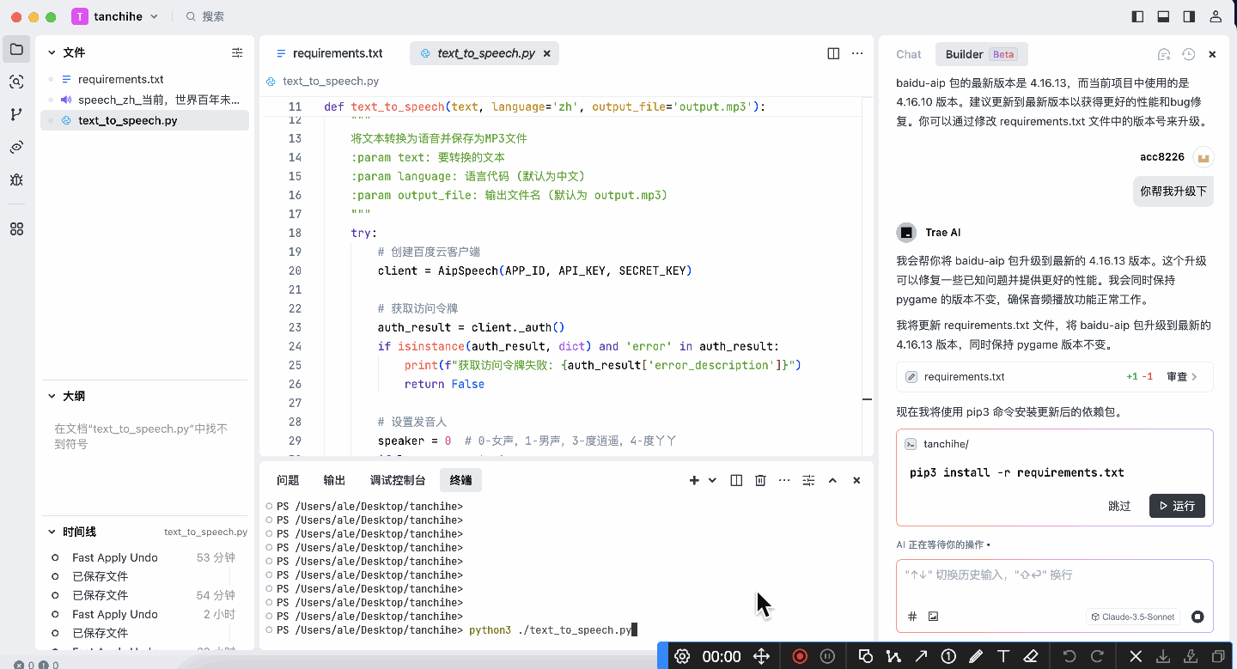This screenshot has width=1237, height=669.
Task: Close the AI side panel
Action: [x=1212, y=54]
